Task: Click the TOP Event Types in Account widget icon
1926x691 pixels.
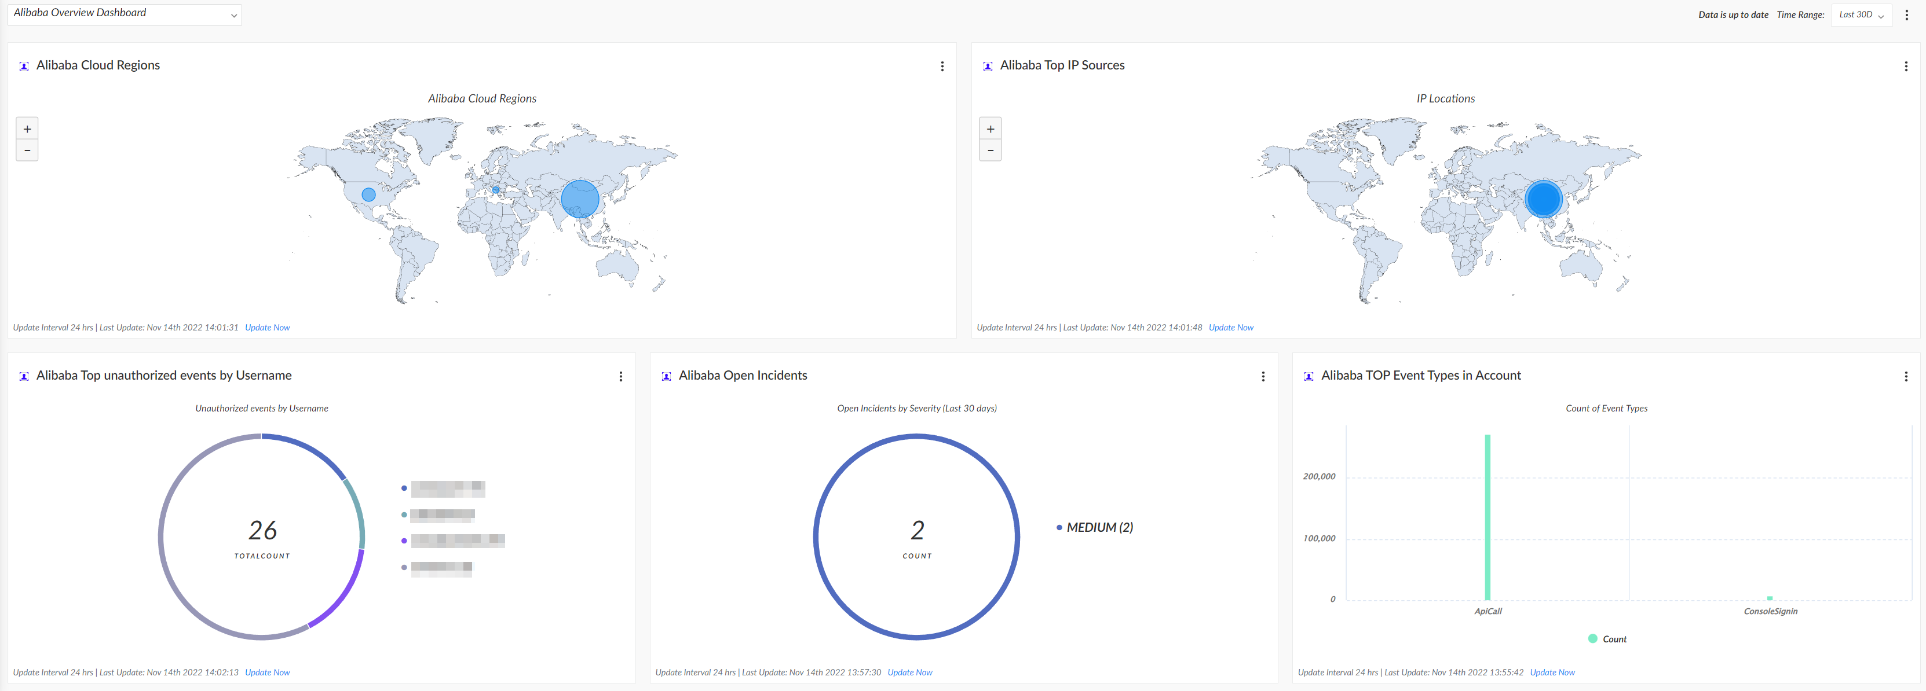Action: (1309, 377)
